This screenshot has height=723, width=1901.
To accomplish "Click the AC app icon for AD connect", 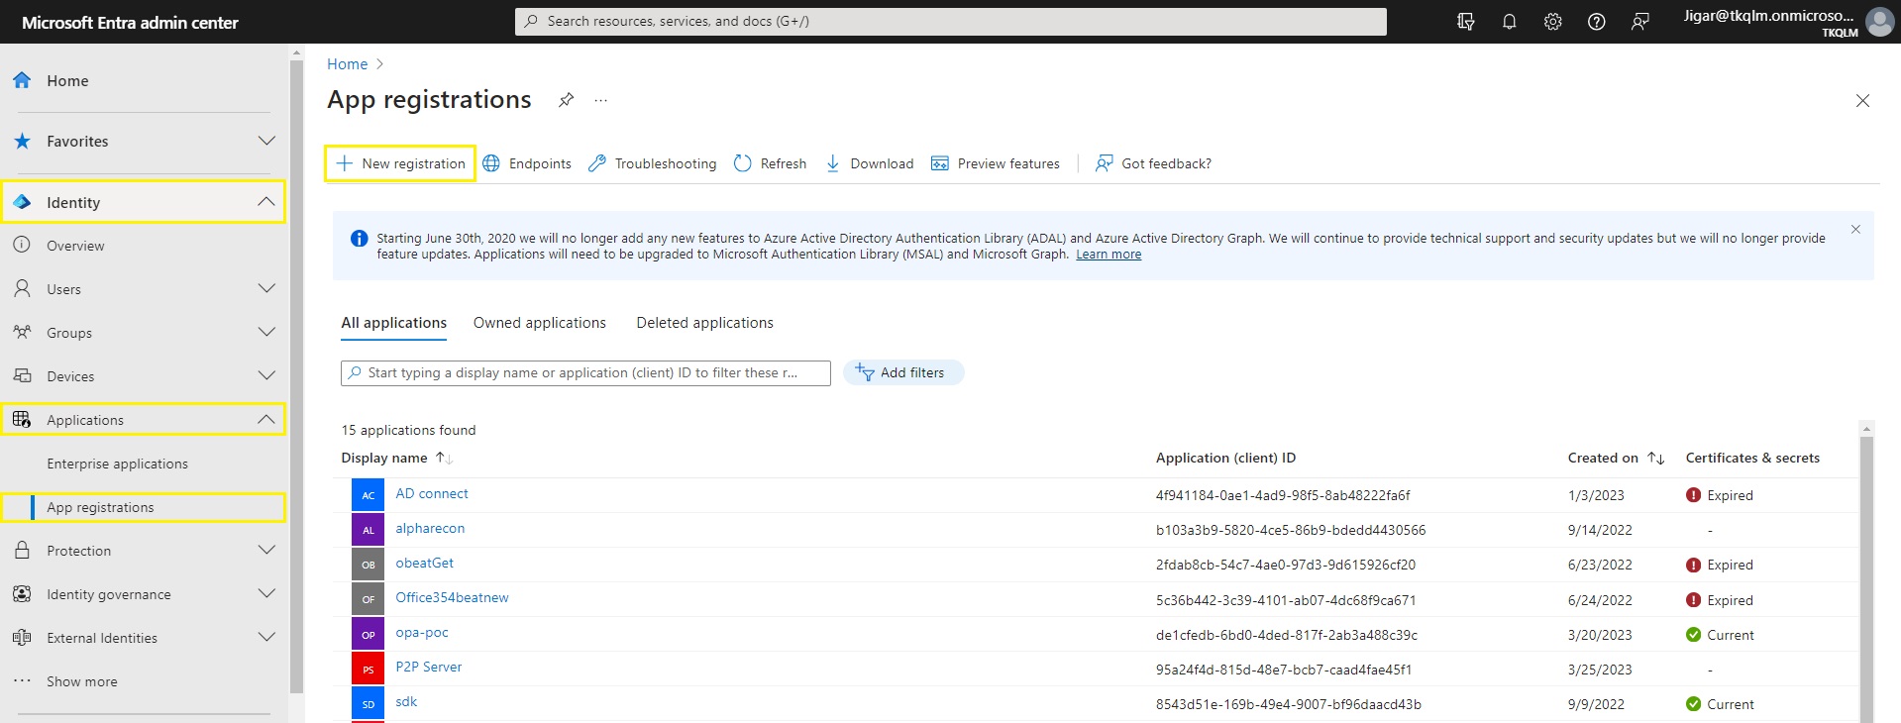I will point(368,495).
